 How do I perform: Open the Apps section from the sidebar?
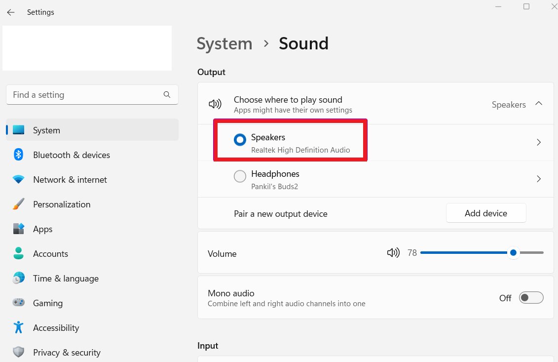[18, 229]
